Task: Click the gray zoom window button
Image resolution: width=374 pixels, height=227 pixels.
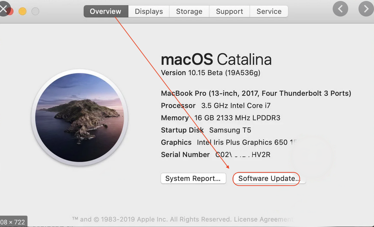Action: (35, 11)
